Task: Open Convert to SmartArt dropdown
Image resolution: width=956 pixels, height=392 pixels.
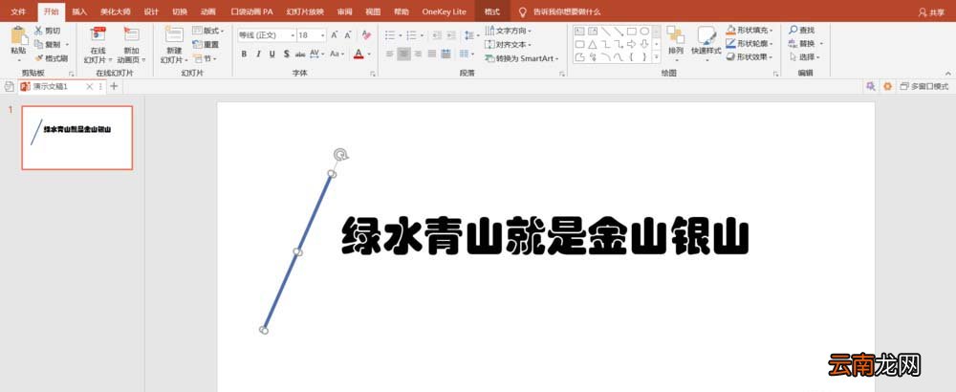Action: 522,58
